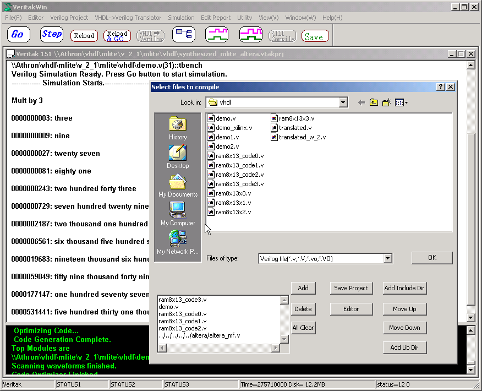Viewport: 482px width, 391px height.
Task: Click the All Clear button
Action: [303, 328]
